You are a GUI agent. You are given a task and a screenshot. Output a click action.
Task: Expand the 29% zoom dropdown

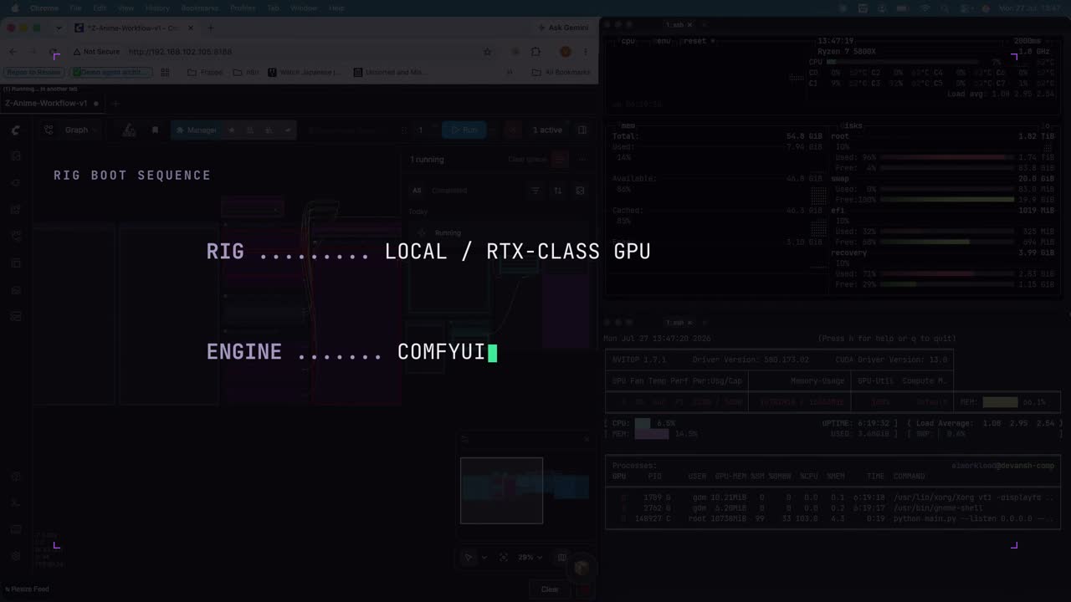point(530,557)
